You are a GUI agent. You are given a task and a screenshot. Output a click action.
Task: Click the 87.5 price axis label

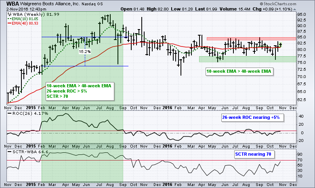pos(302,32)
